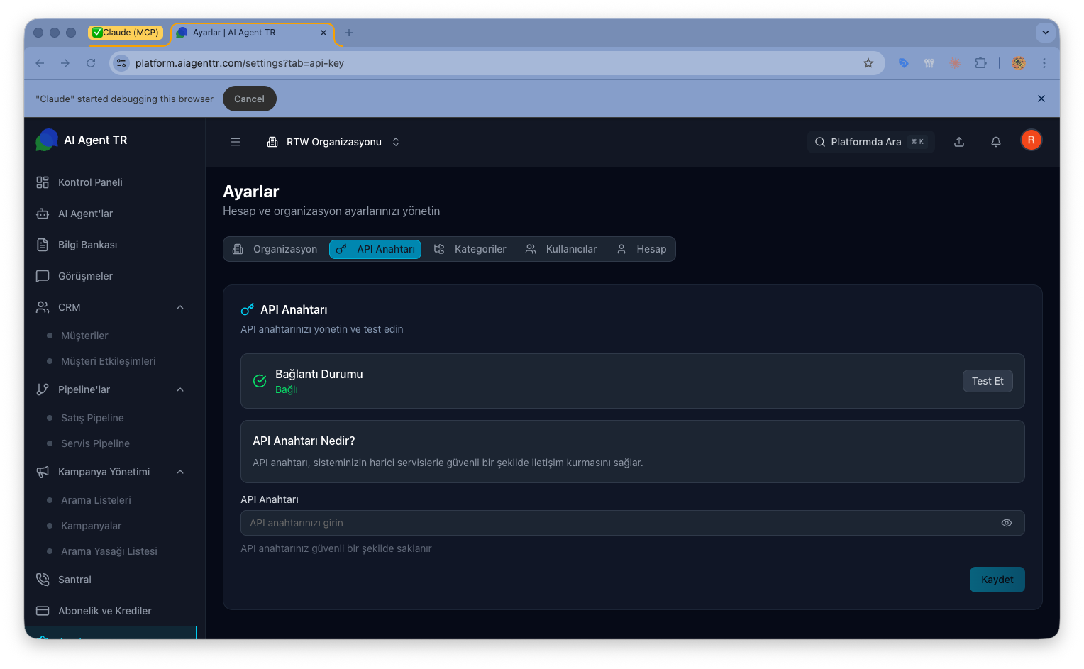Open the notifications bell icon
Viewport: 1084px width, 669px height.
tap(996, 142)
